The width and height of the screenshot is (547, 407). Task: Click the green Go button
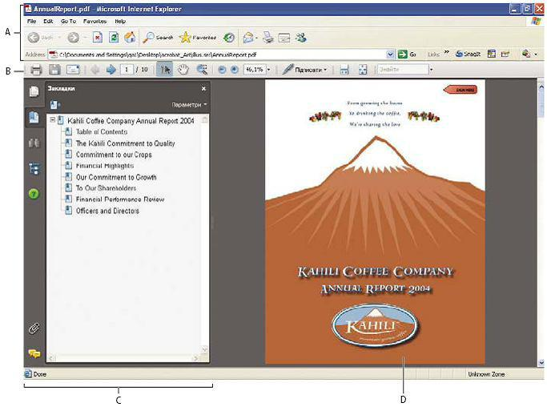(407, 54)
